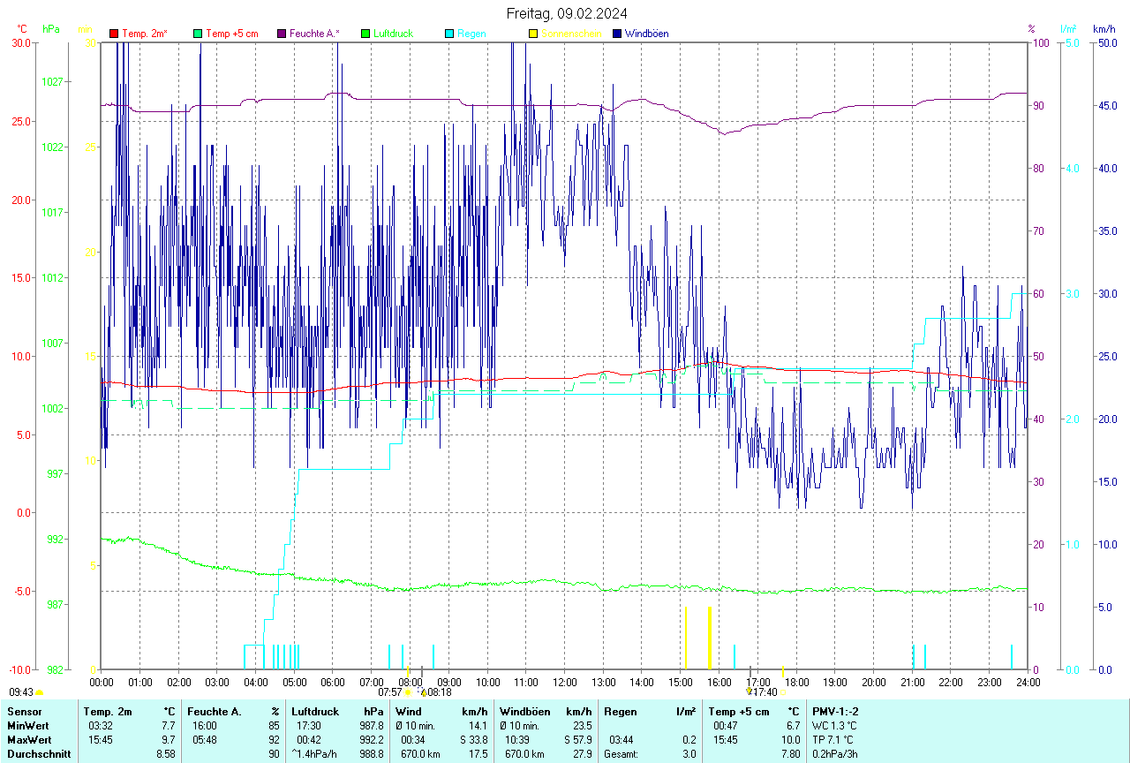Click the minimum temperature value 7.7

169,726
